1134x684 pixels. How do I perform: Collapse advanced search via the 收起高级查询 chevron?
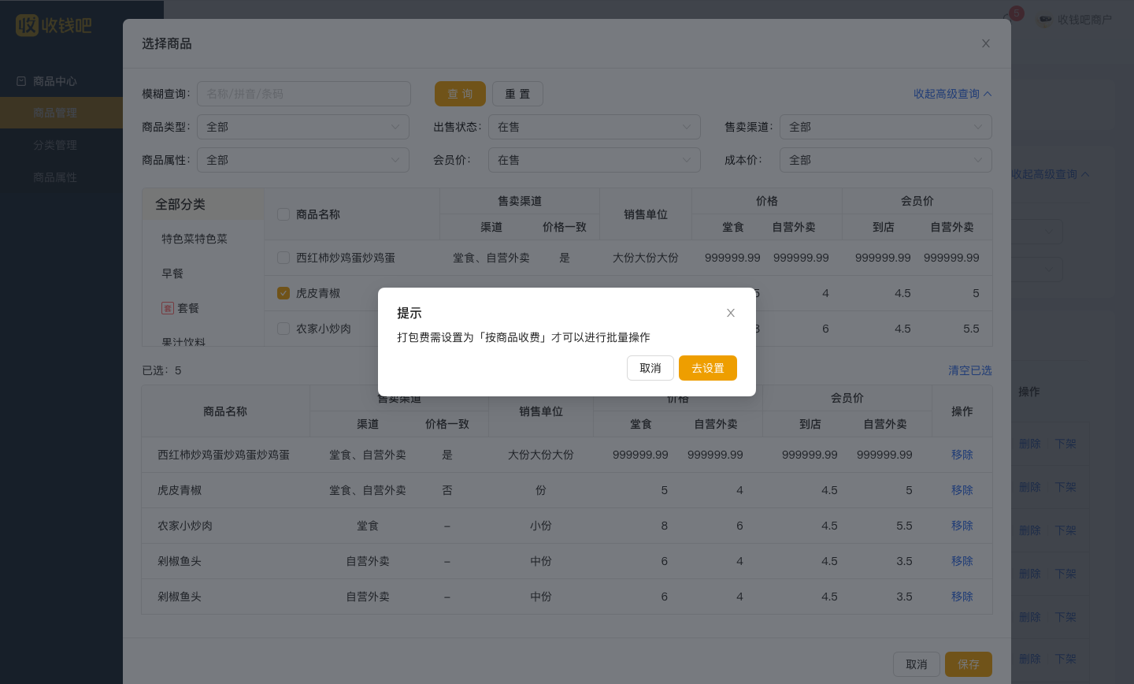(x=988, y=94)
